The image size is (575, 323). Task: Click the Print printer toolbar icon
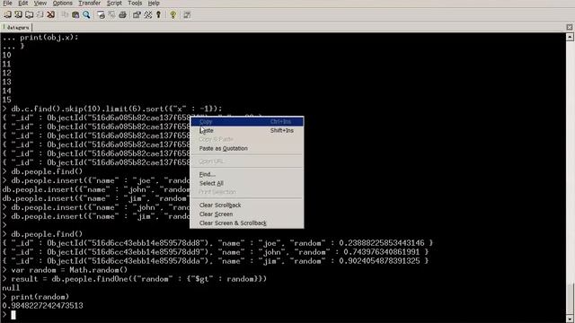tap(122, 14)
